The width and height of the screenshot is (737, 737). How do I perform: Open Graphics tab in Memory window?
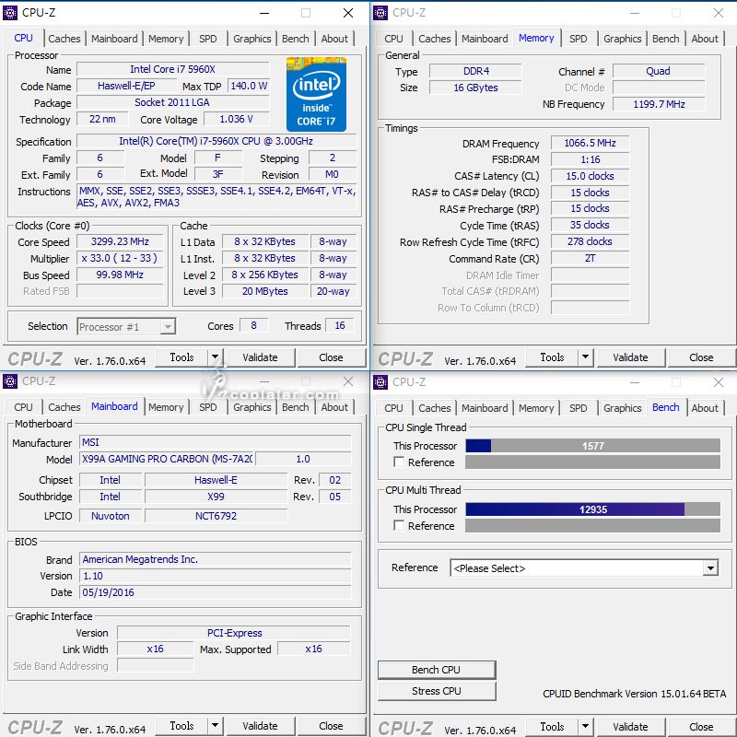point(623,39)
